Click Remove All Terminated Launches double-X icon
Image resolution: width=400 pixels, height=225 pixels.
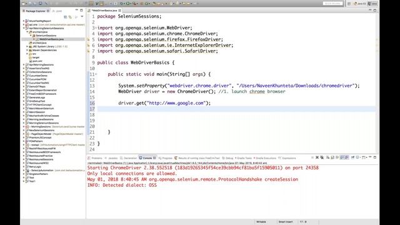pyautogui.click(x=322, y=157)
